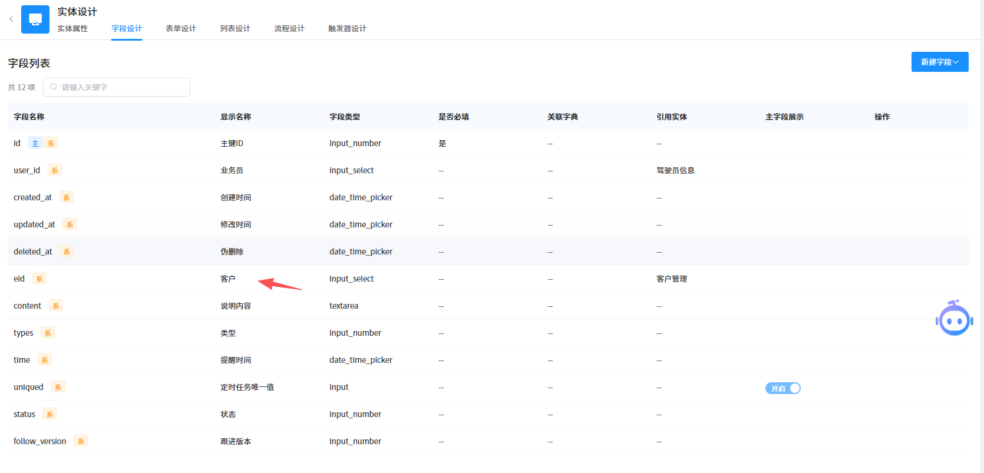Viewport: 984px width, 473px height.
Task: Click the back arrow icon
Action: (x=11, y=19)
